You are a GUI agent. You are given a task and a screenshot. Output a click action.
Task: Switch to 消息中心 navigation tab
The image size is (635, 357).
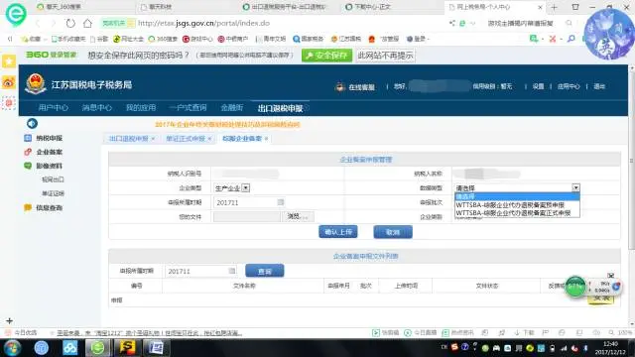point(96,108)
